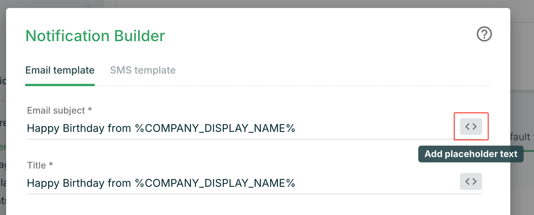Image resolution: width=534 pixels, height=215 pixels.
Task: Click the placeholder button for Title
Action: click(x=471, y=181)
